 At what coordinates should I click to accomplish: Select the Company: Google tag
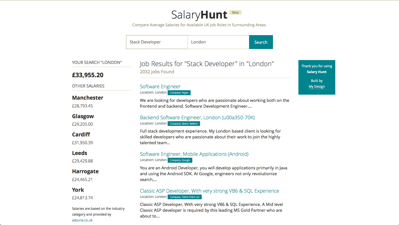point(180,160)
